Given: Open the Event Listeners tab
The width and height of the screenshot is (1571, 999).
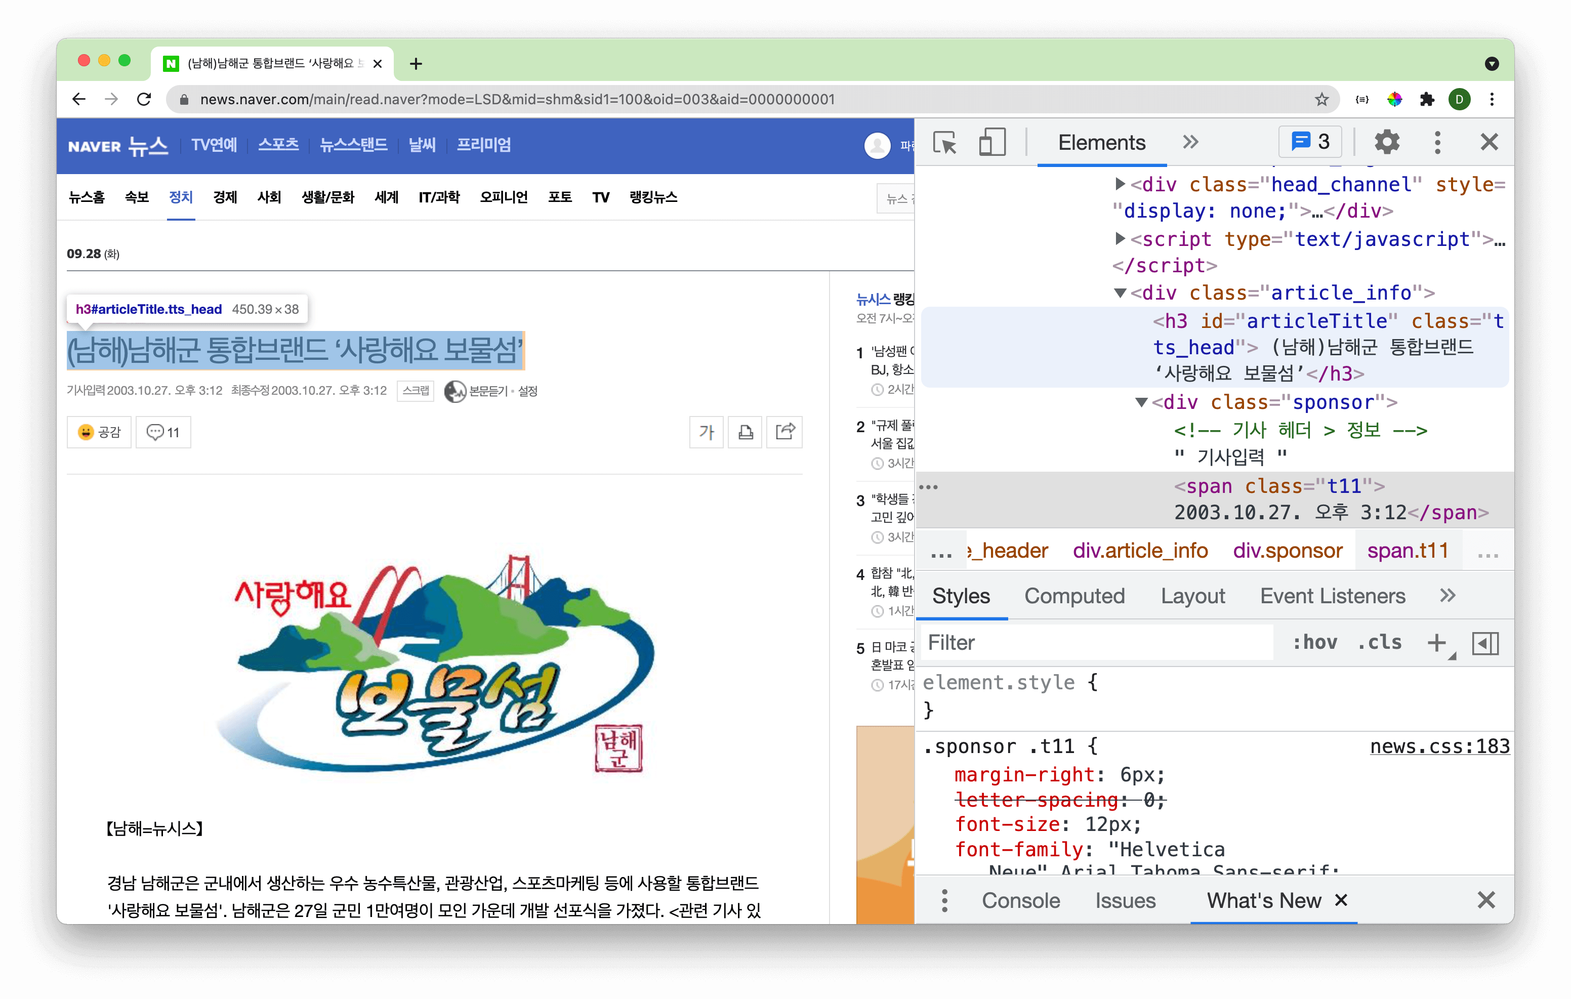Looking at the screenshot, I should pos(1332,596).
